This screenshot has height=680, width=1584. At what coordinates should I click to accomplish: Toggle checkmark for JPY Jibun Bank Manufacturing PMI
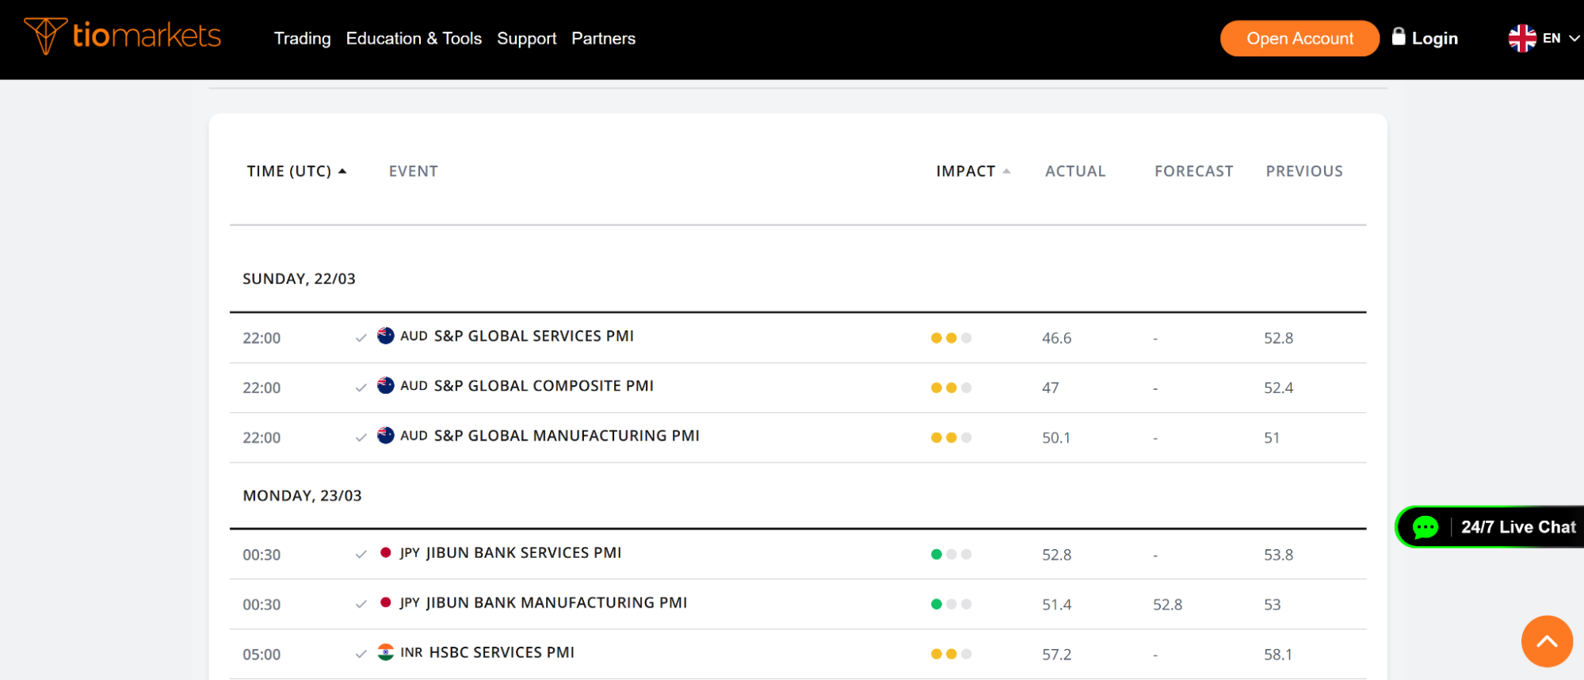pos(361,605)
